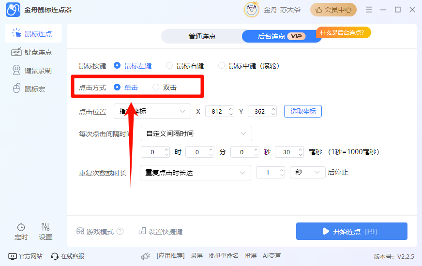Open the user avatar 金舟-苏大爷
Screen dimensions: 422x266
coord(251,10)
